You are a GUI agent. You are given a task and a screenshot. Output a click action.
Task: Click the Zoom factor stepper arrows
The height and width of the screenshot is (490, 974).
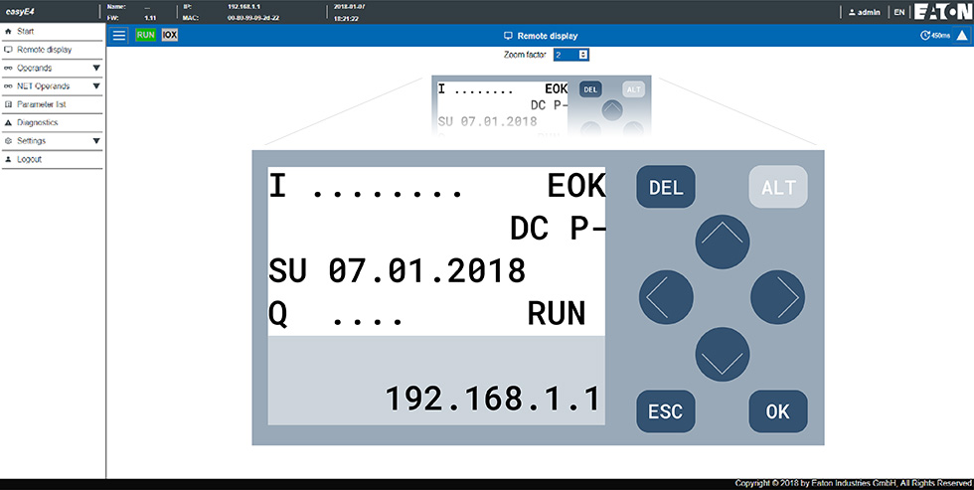click(x=582, y=55)
